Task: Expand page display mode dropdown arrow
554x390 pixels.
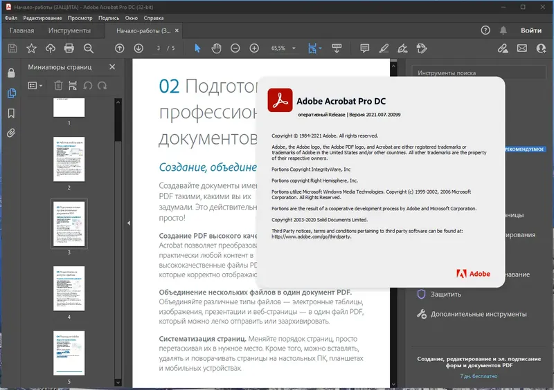Action: [320, 48]
